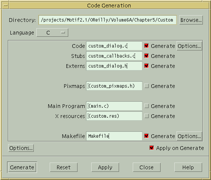Toggle the Makefile Generate checkbox
The height and width of the screenshot is (180, 211).
point(146,136)
